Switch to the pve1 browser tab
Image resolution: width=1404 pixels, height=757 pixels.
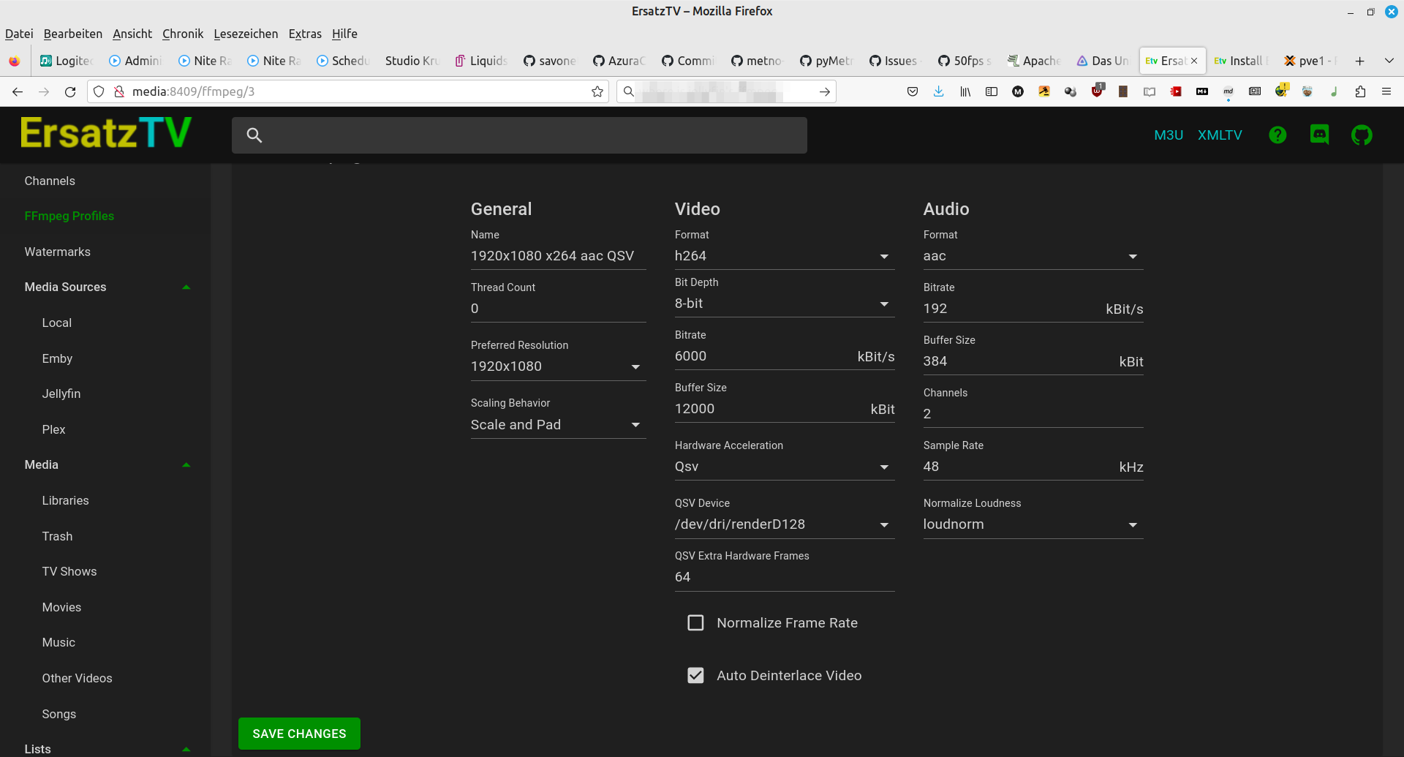coord(1309,61)
